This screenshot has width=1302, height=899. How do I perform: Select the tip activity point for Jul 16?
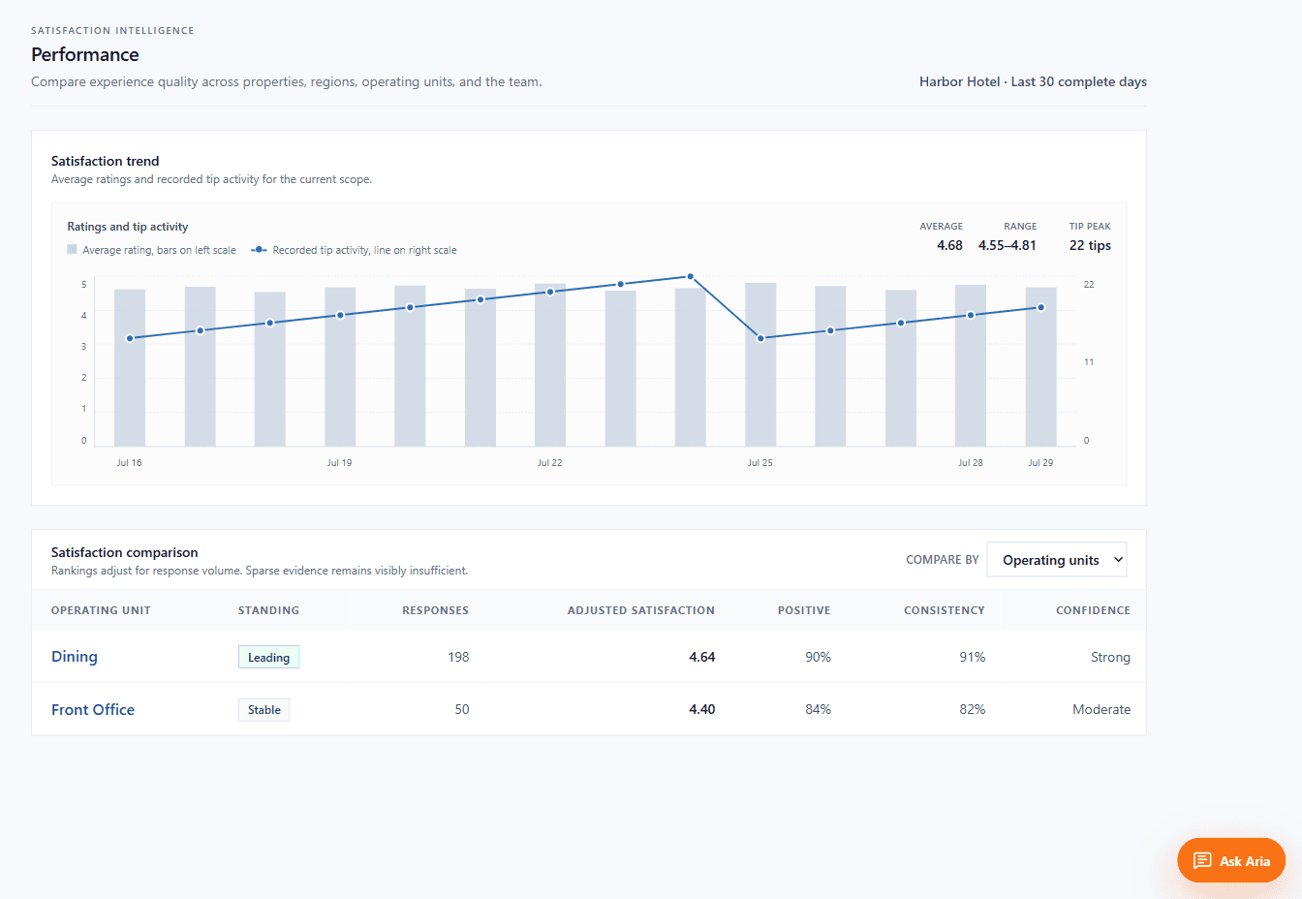pos(130,338)
